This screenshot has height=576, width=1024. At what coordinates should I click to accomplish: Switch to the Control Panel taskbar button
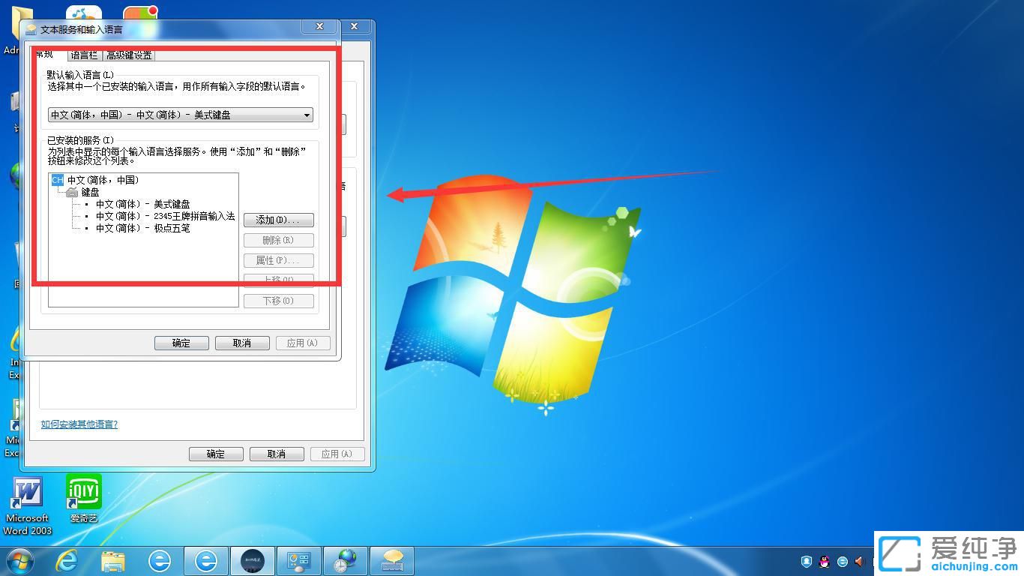click(299, 560)
